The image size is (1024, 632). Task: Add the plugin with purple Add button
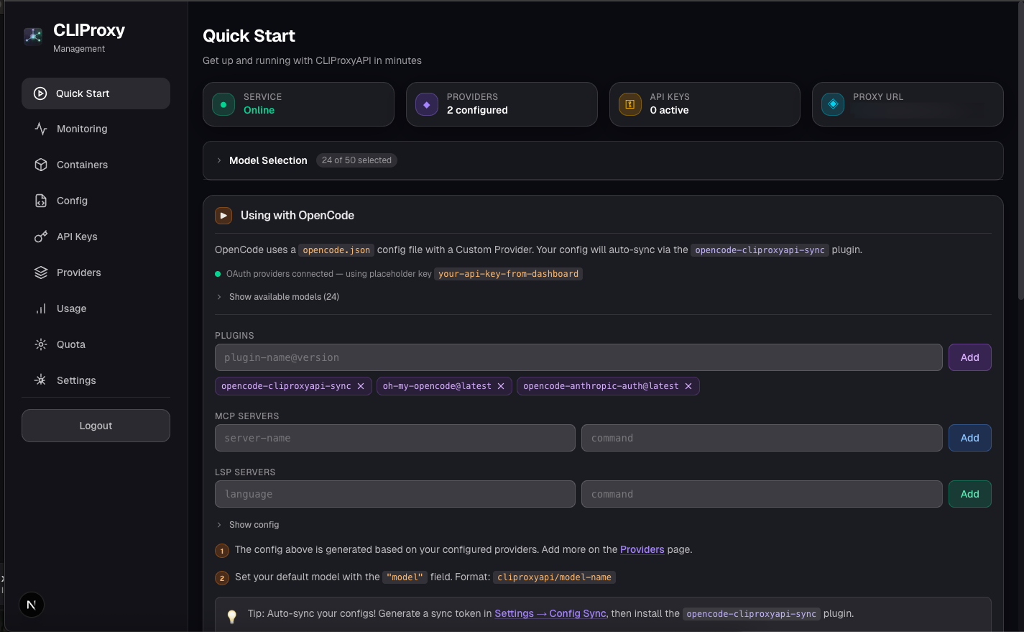(x=970, y=357)
